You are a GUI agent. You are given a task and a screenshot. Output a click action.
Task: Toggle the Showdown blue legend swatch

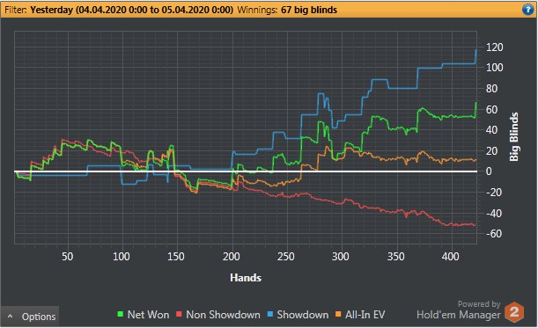click(270, 314)
